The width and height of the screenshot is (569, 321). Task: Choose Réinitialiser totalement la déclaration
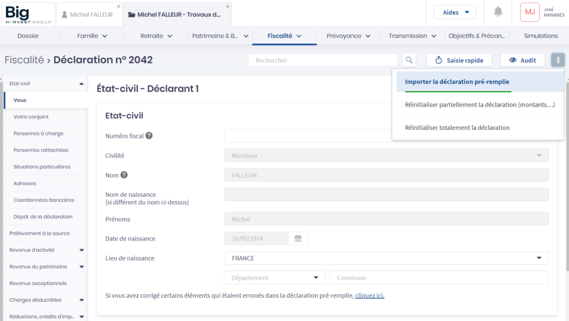[457, 128]
